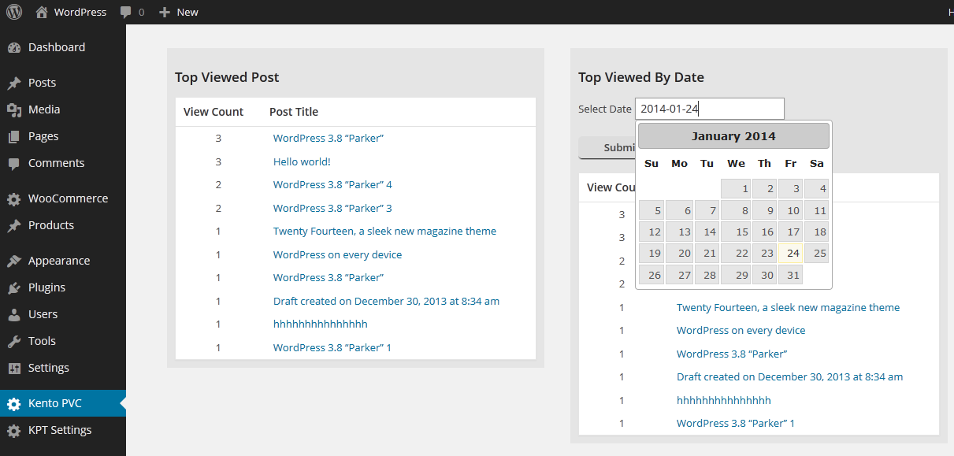The width and height of the screenshot is (954, 456).
Task: Open the home icon beside WordPress site name
Action: point(42,12)
